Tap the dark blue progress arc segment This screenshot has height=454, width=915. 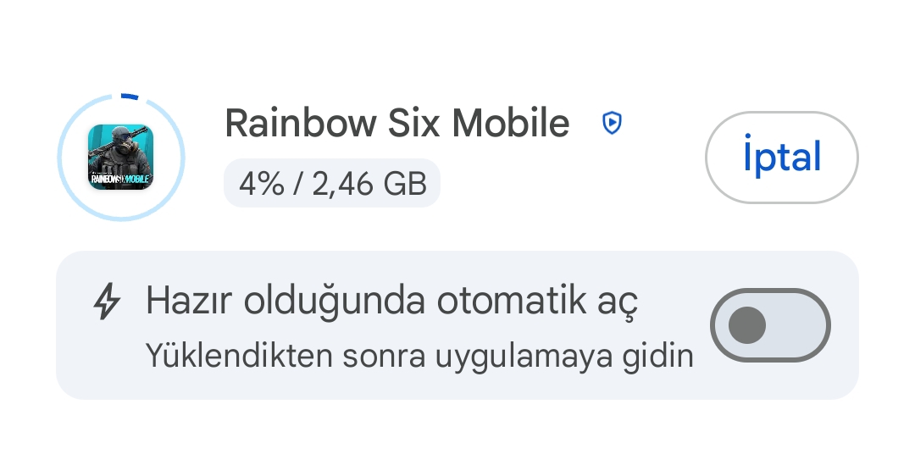pos(129,97)
